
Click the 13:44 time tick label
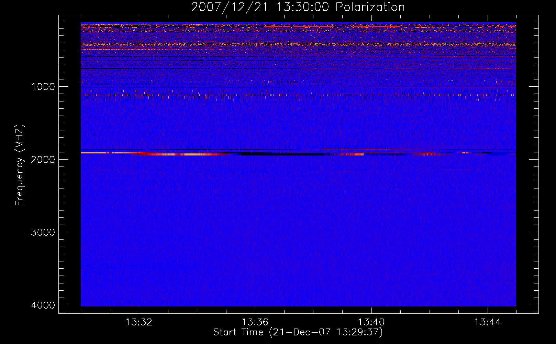(x=488, y=322)
